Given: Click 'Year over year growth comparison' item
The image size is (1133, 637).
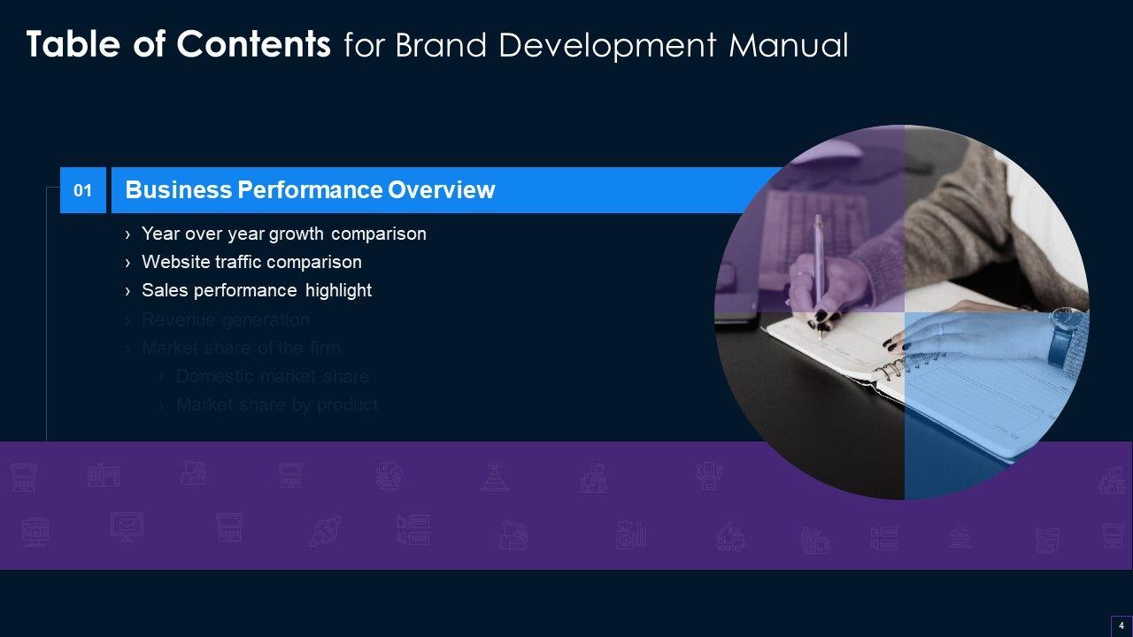Looking at the screenshot, I should 283,234.
